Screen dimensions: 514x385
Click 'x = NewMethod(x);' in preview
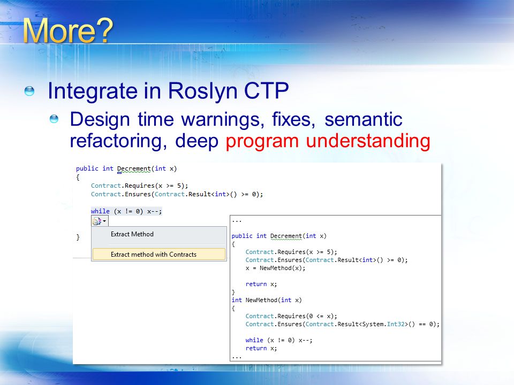click(x=275, y=268)
